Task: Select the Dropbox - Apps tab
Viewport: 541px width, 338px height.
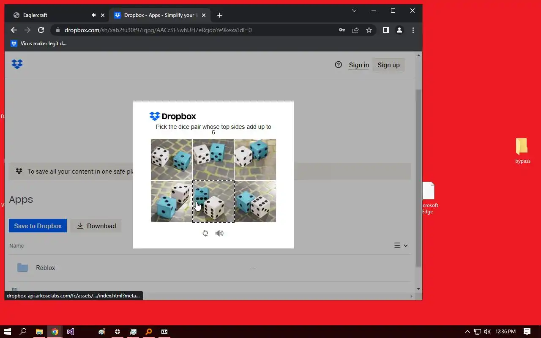Action: coord(159,15)
